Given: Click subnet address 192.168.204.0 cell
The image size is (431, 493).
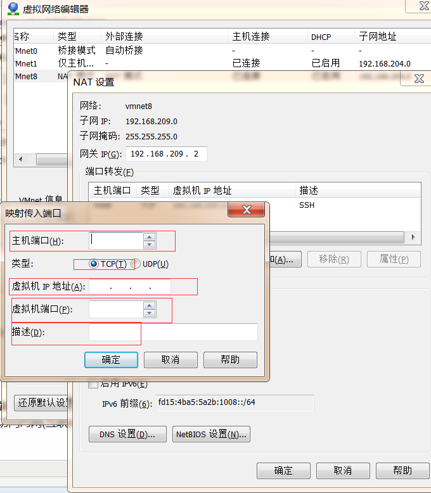Looking at the screenshot, I should click(x=385, y=64).
